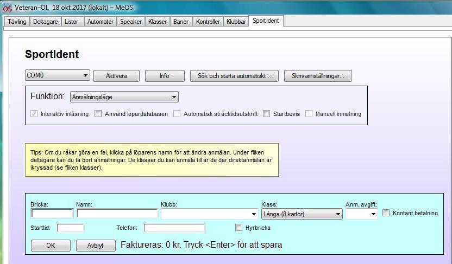Open the COM0 port dropdown
The width and height of the screenshot is (452, 264).
pos(58,75)
